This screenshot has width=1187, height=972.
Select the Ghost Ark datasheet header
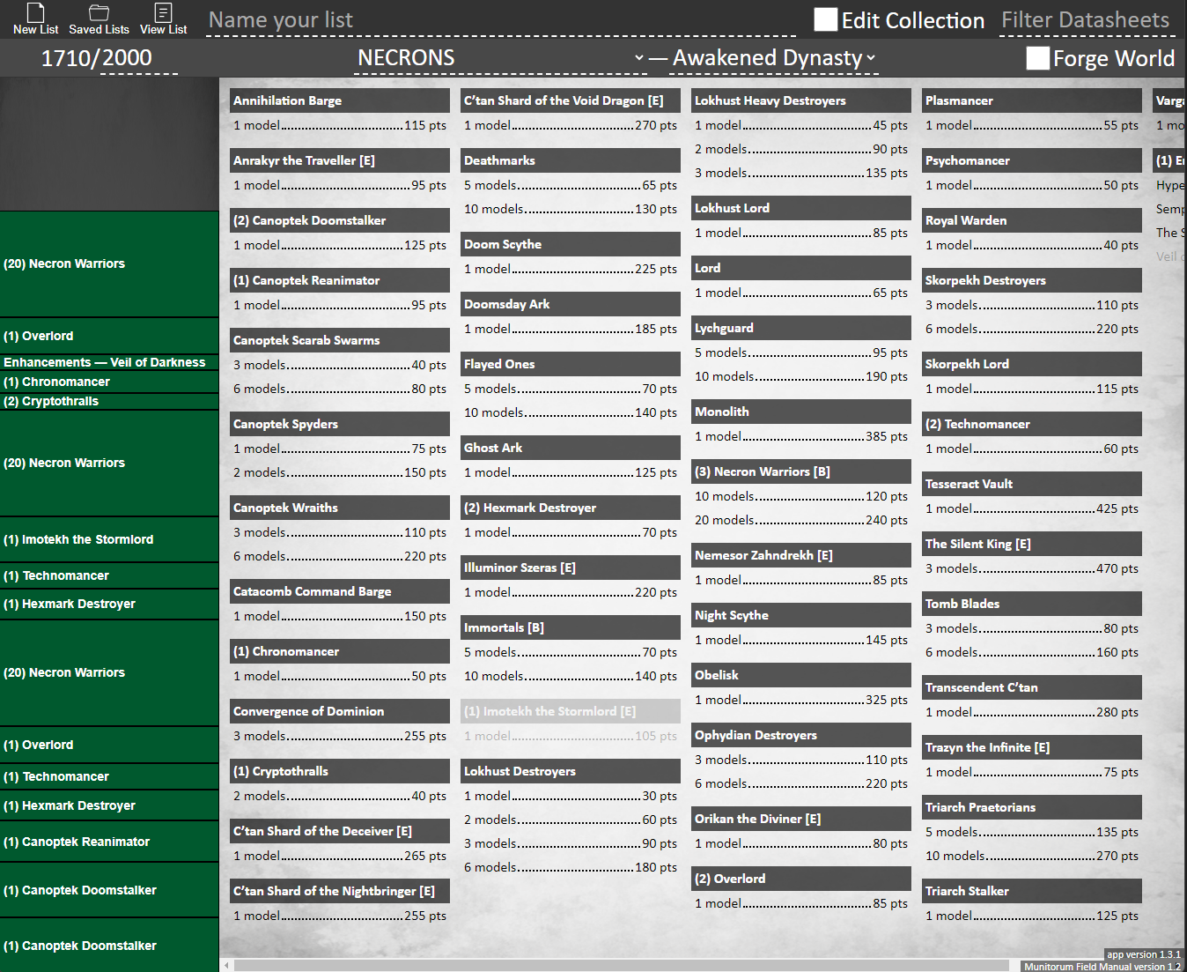[571, 448]
